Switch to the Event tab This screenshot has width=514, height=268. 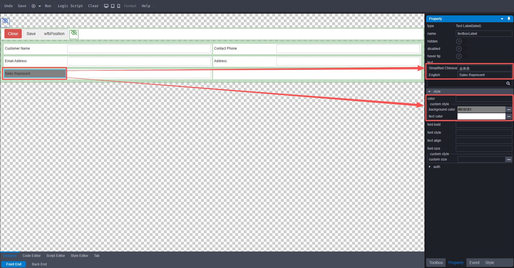(x=474, y=263)
